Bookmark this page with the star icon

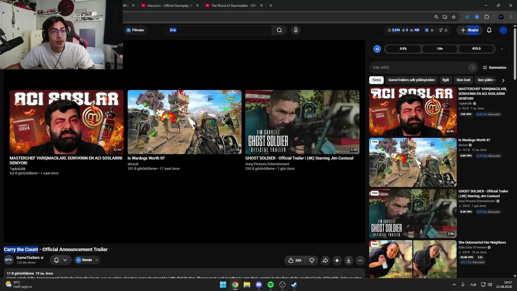pyautogui.click(x=454, y=17)
